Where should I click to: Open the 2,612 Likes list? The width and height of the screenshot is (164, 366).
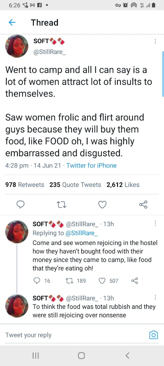[123, 184]
